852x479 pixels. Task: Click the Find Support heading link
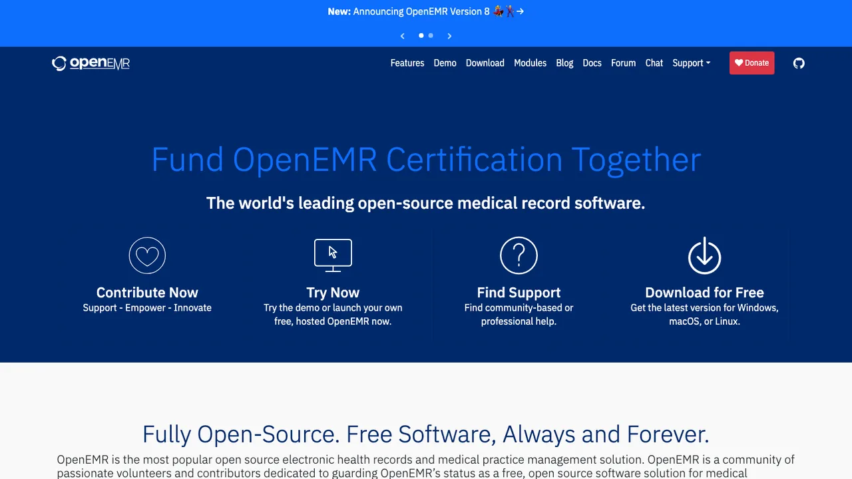coord(519,293)
